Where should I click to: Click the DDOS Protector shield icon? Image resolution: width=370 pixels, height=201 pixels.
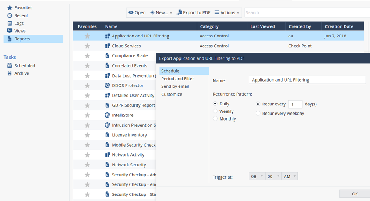107,86
